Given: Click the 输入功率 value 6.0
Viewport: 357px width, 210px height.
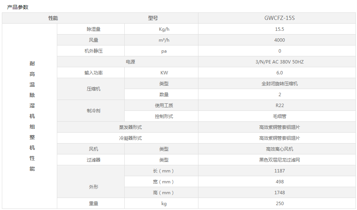Looking at the screenshot, I should (279, 73).
